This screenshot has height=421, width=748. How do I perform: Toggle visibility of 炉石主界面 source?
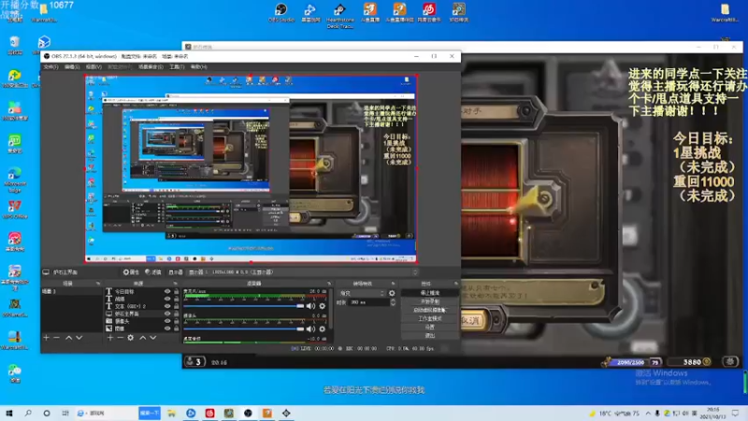(x=167, y=313)
